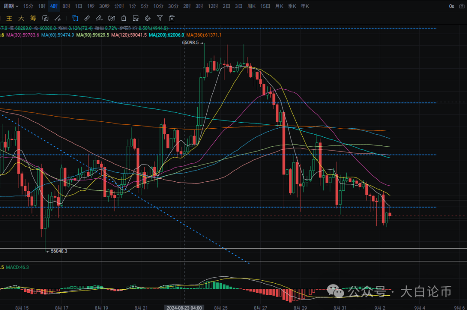Viewport: 467px width, 310px height.
Task: Click the 2024-08-23 04:00 crosshair date label
Action: click(x=184, y=307)
